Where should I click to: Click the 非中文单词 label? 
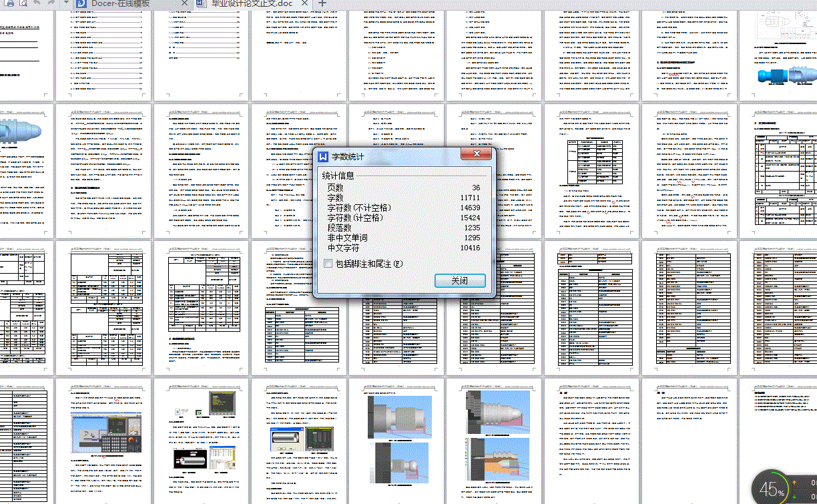point(347,238)
